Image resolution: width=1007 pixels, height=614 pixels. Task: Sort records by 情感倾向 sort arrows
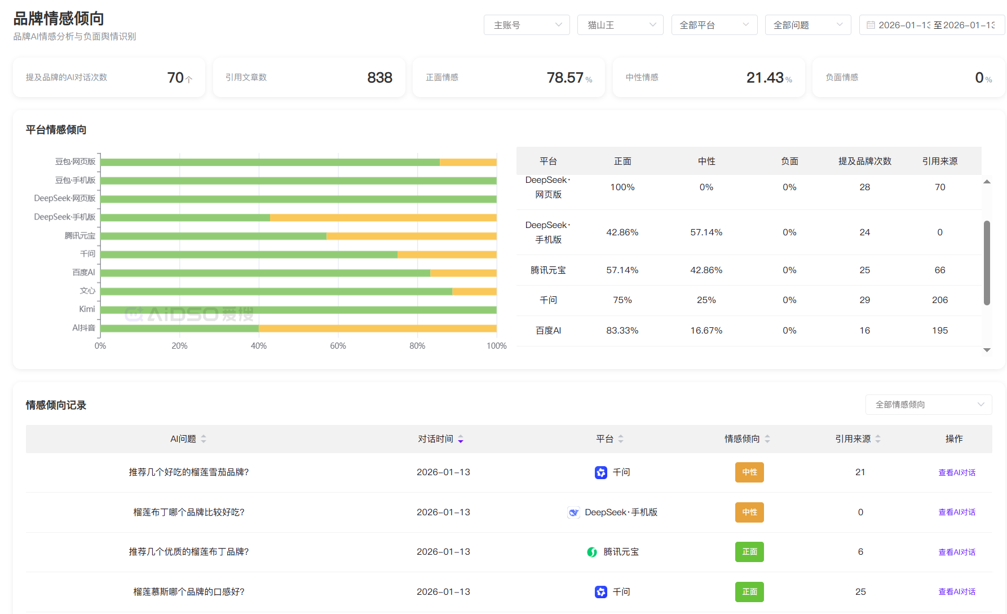[x=767, y=439]
